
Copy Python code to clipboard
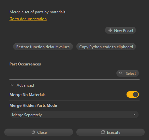point(106,47)
